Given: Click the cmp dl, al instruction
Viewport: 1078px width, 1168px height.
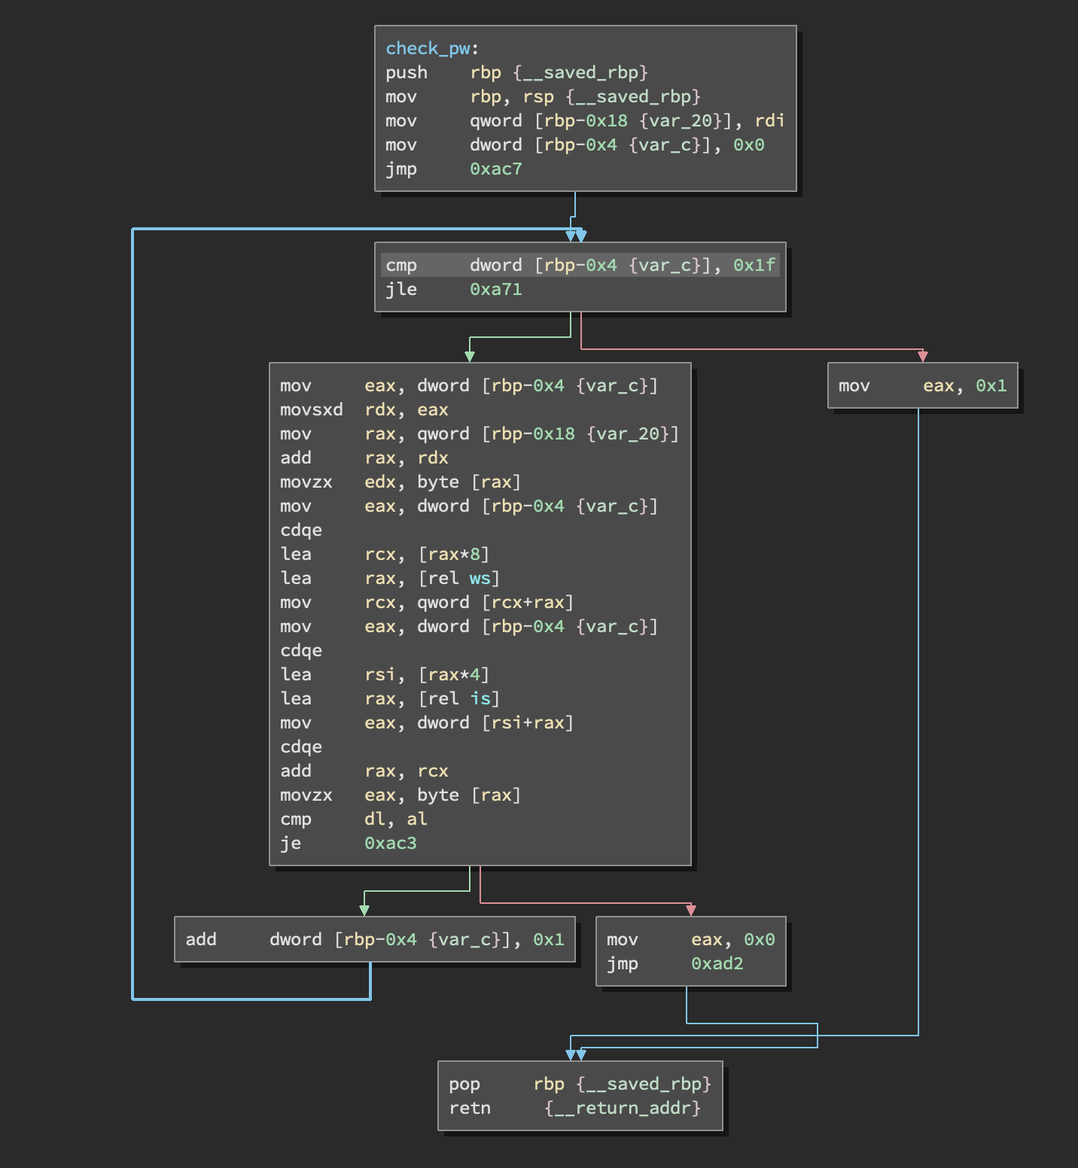Looking at the screenshot, I should 354,819.
